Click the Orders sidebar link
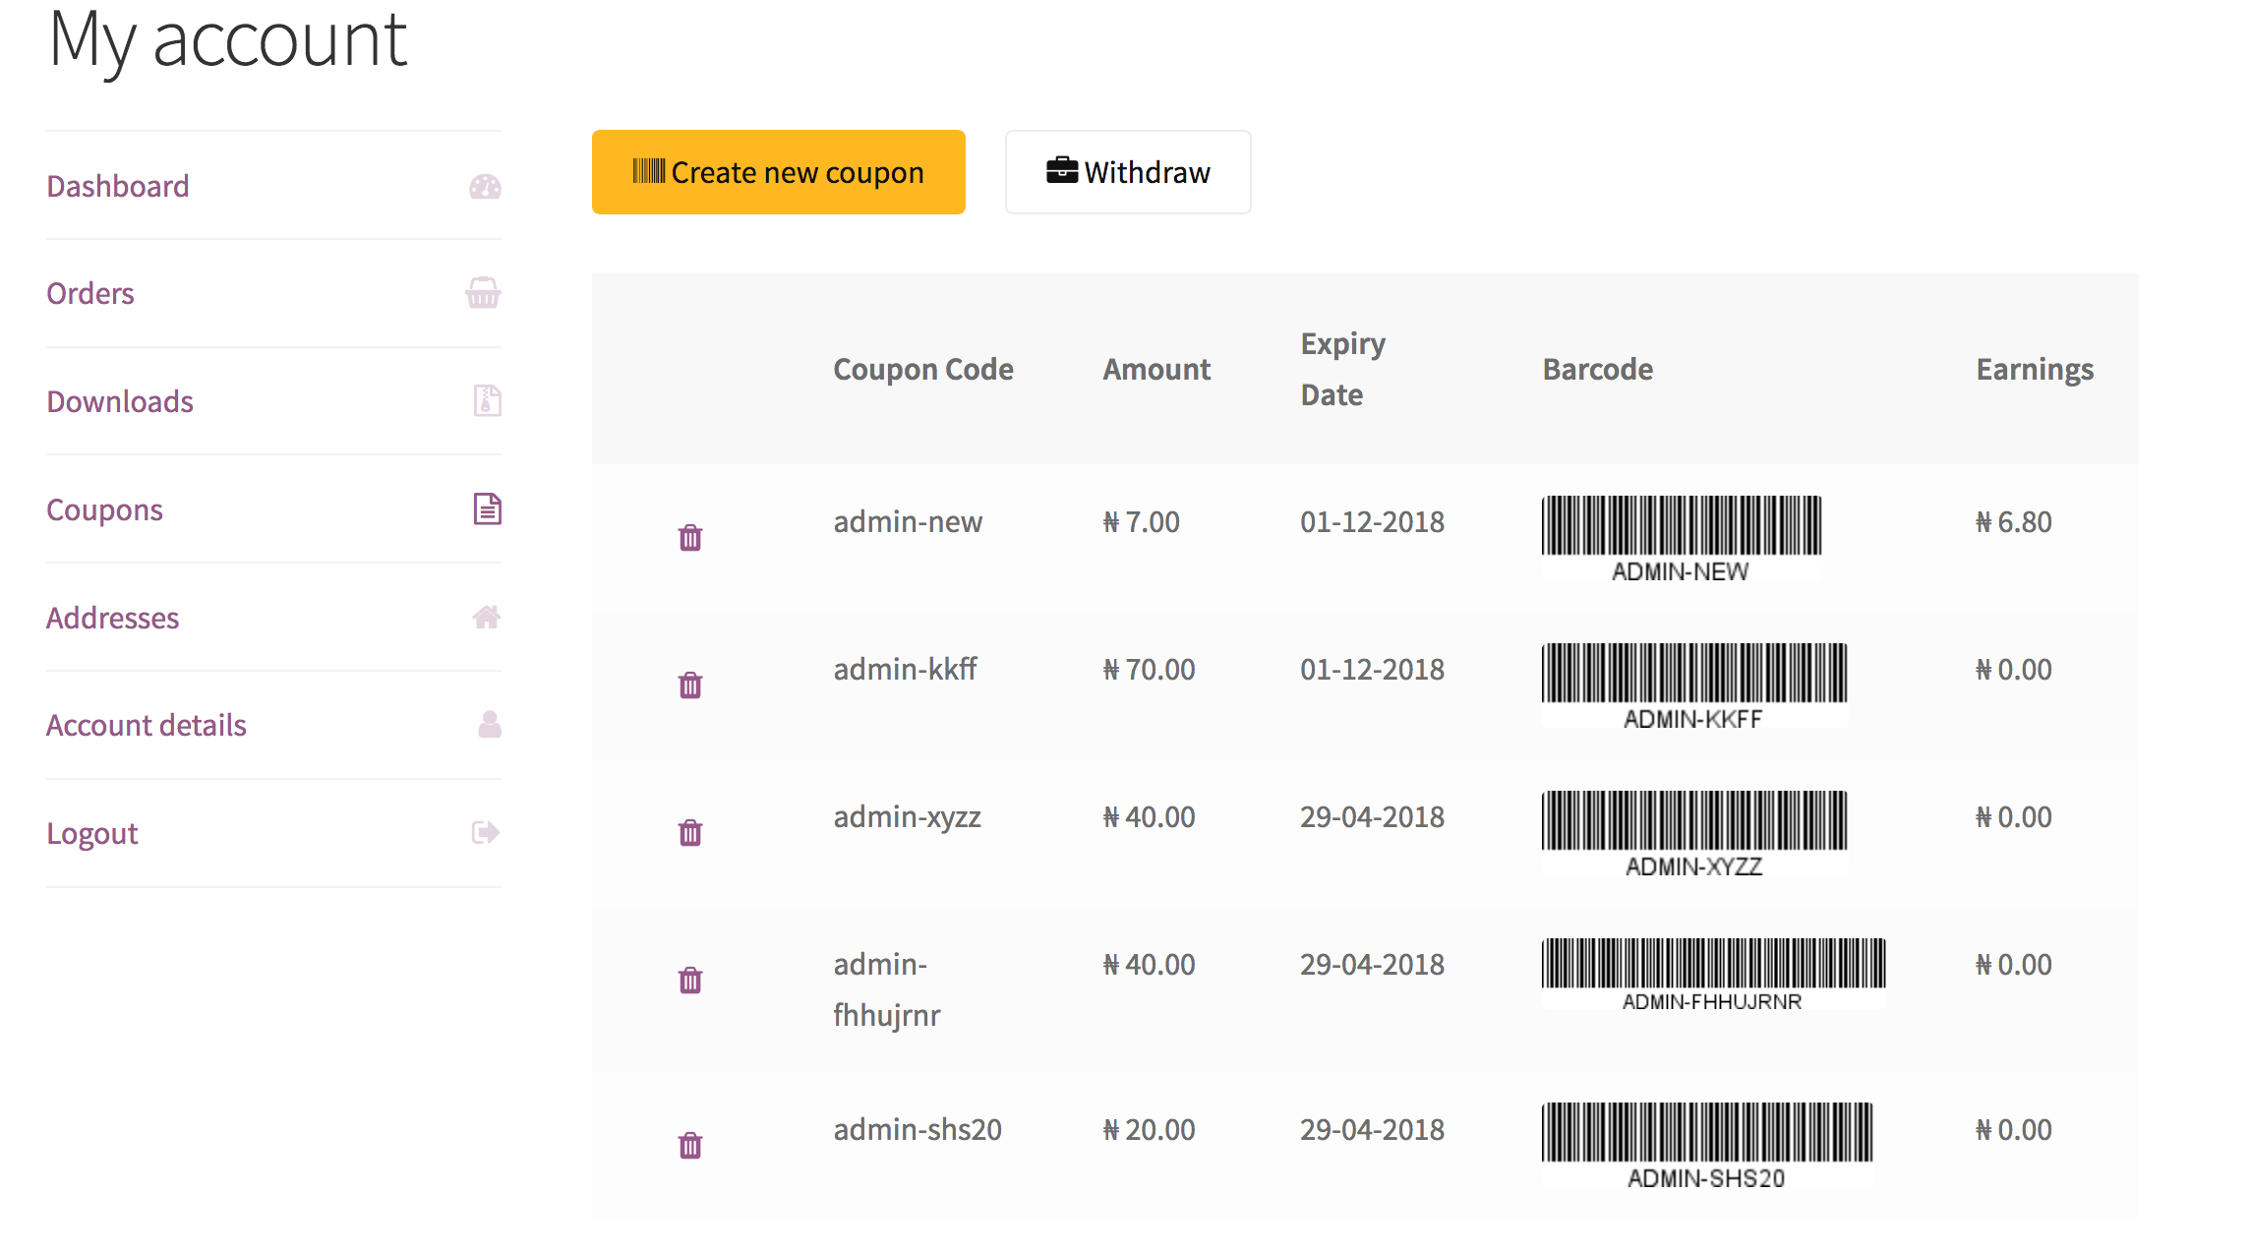2250x1253 pixels. pos(90,293)
